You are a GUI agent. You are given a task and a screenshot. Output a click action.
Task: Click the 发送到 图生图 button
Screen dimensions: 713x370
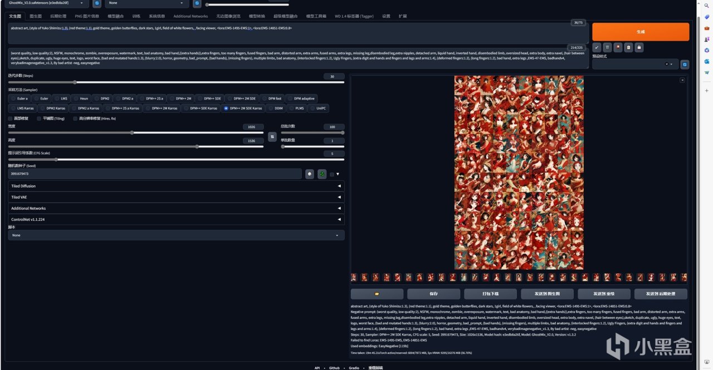pos(547,294)
